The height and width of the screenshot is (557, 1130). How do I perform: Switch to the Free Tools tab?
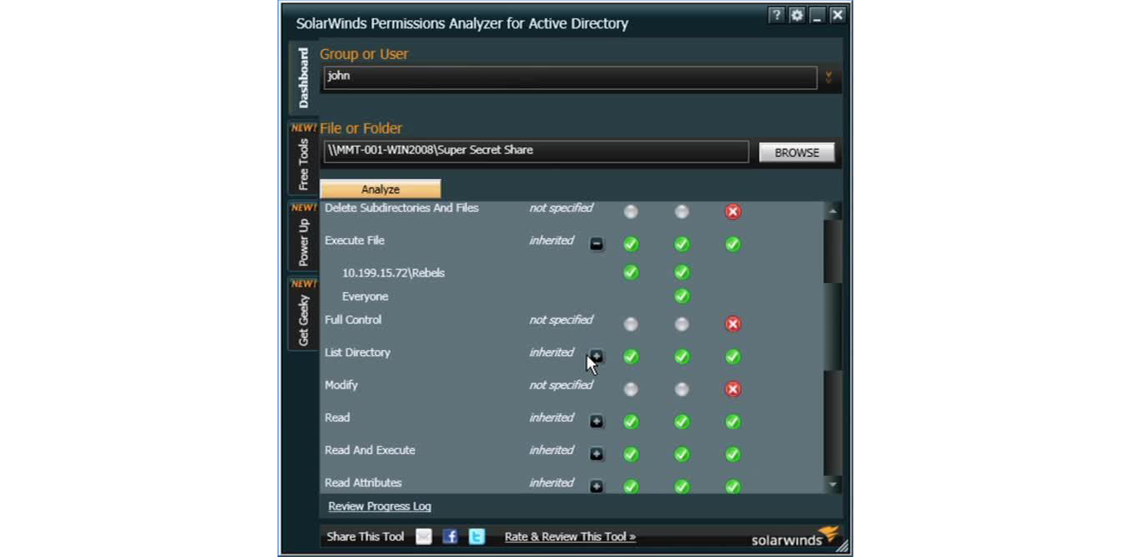point(303,159)
